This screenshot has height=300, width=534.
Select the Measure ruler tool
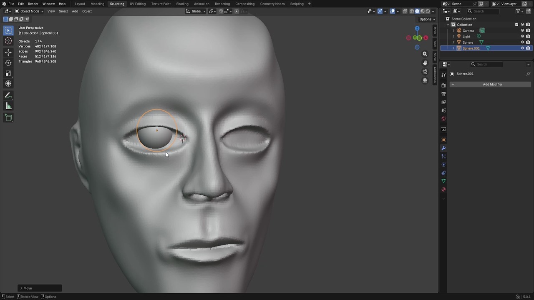[x=8, y=106]
